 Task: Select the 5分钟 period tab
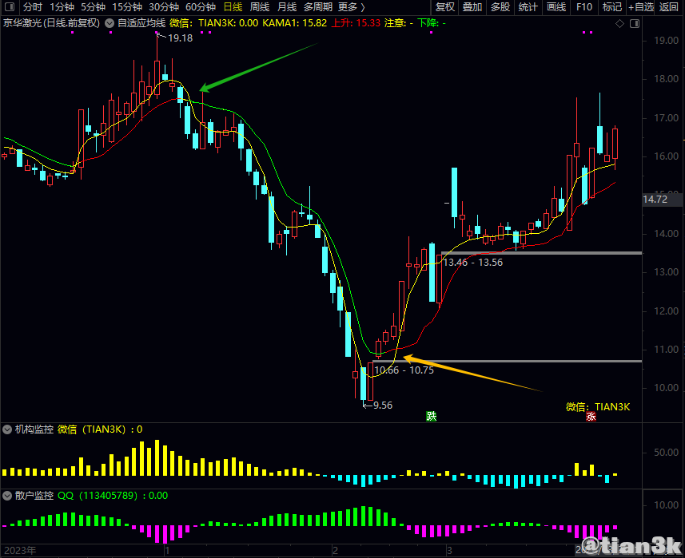[93, 7]
